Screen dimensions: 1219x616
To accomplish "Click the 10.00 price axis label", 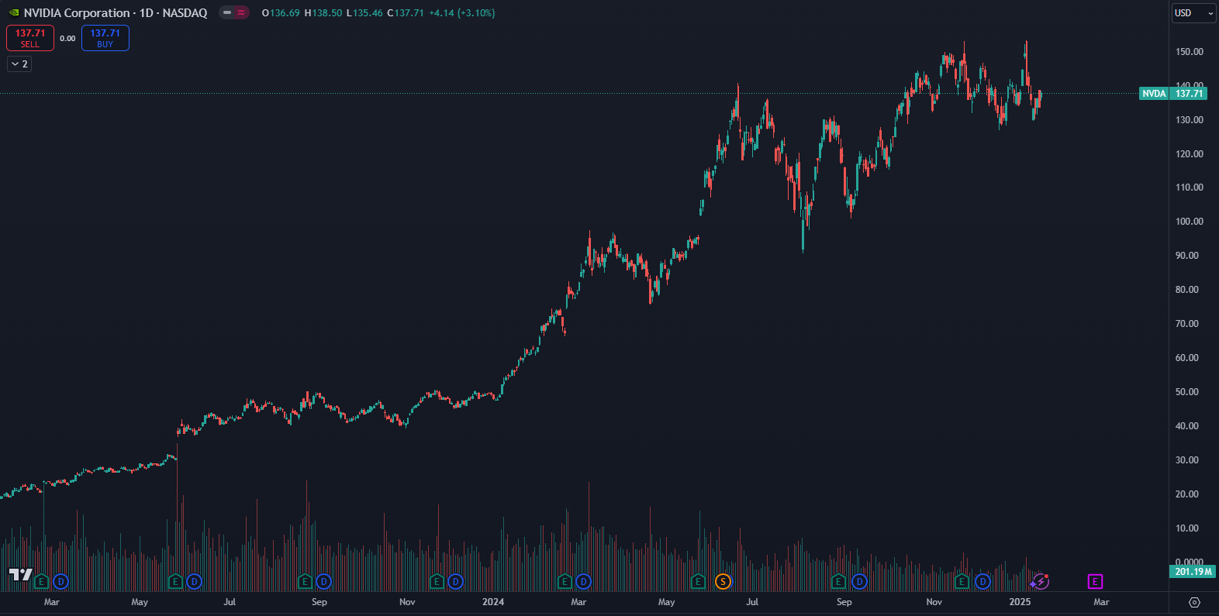I will tap(1187, 528).
